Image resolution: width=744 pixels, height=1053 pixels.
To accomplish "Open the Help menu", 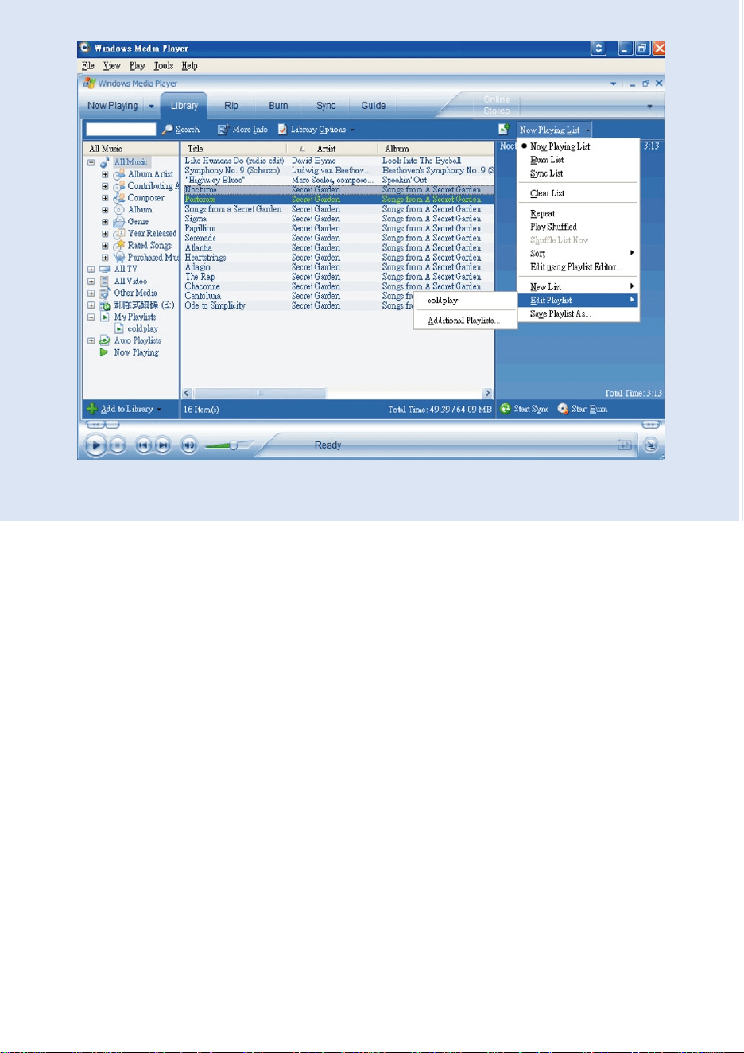I will click(189, 66).
